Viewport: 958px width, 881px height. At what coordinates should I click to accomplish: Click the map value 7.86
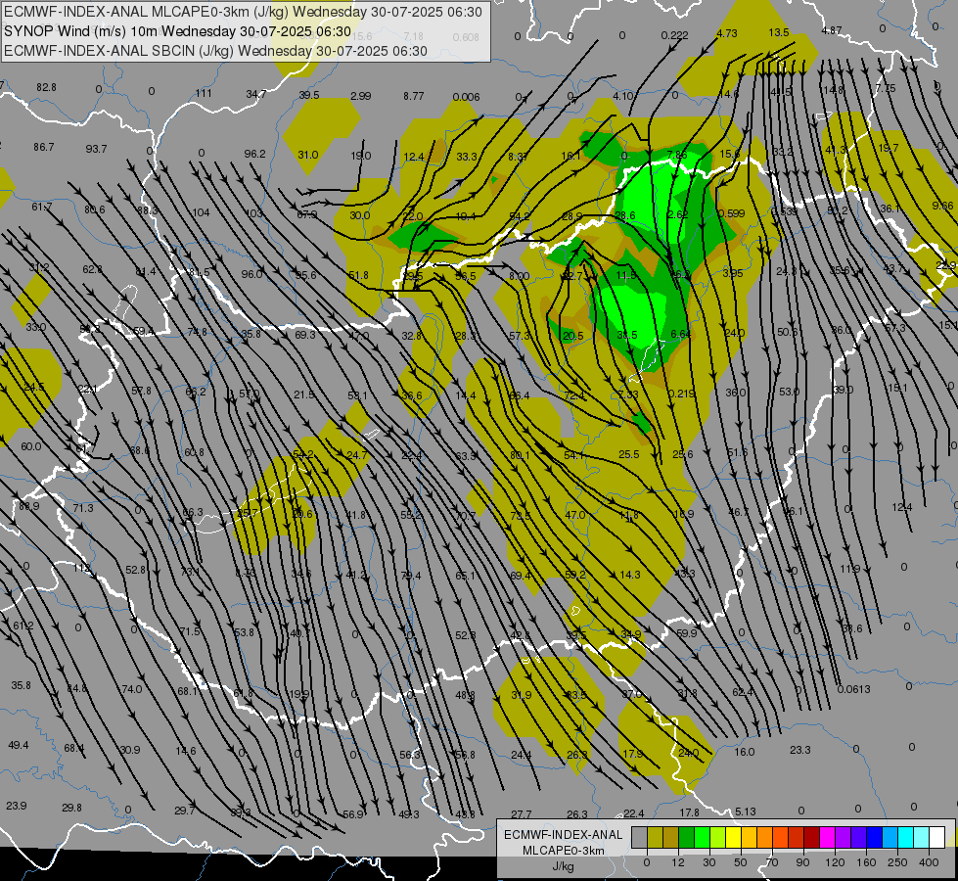[677, 155]
